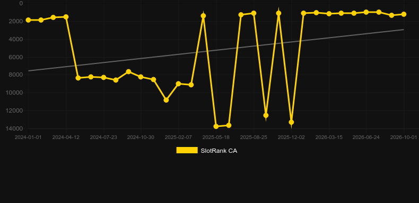The width and height of the screenshot is (419, 203).
Task: Click x-axis label 2026-10-01
Action: (x=404, y=137)
